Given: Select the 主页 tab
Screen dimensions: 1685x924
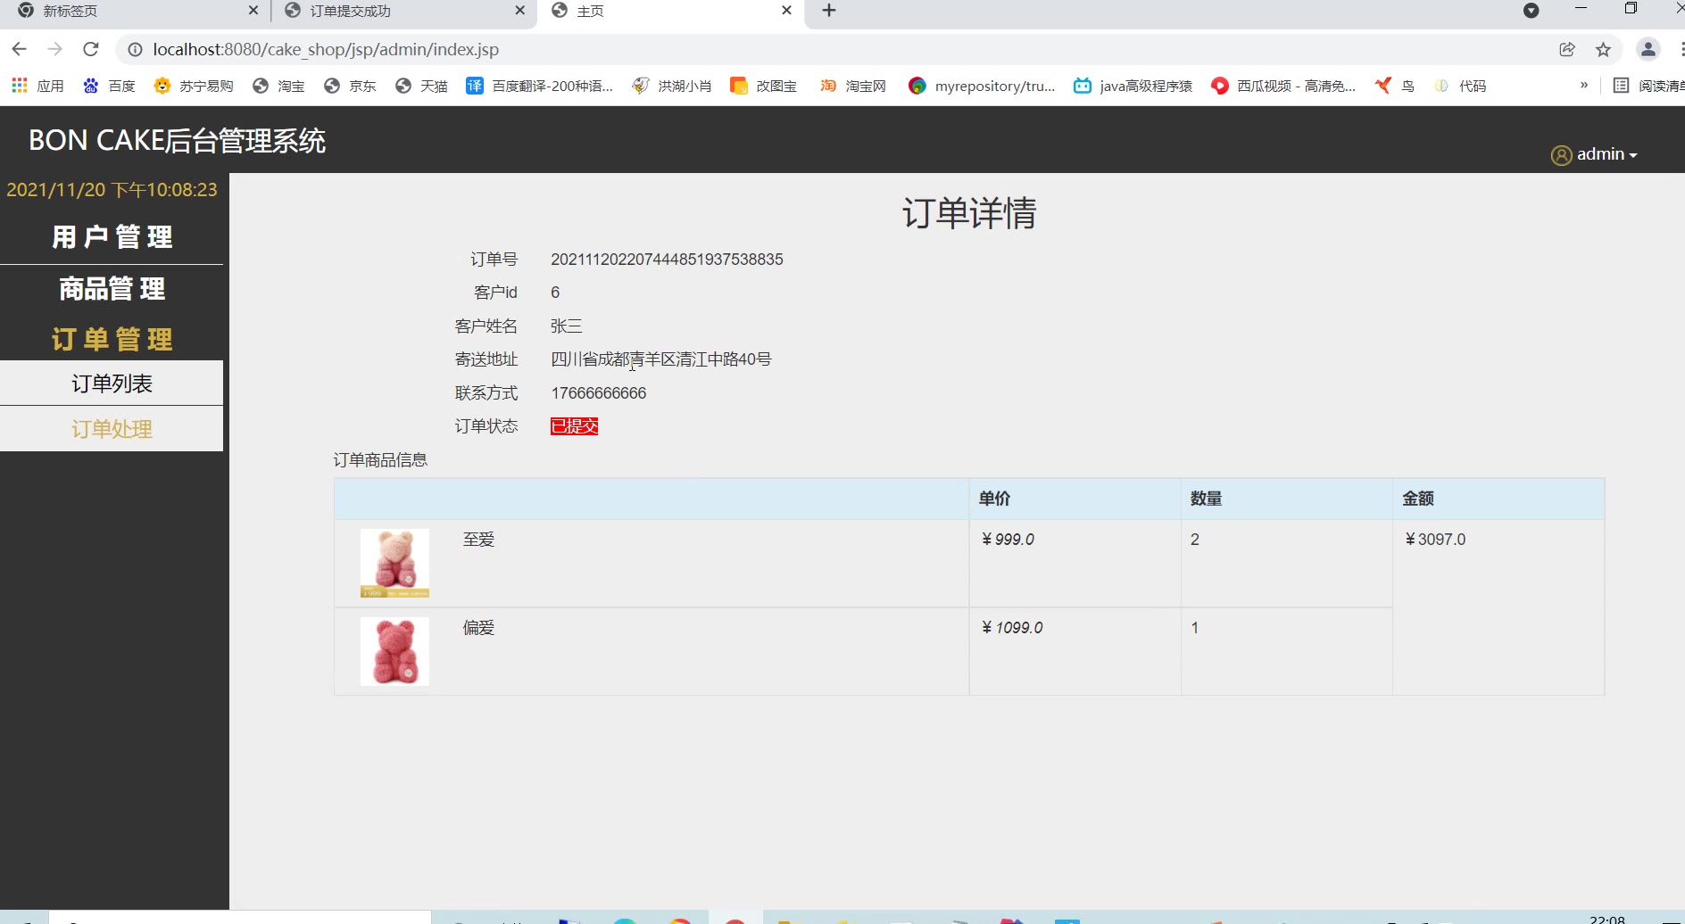Looking at the screenshot, I should pos(669,11).
